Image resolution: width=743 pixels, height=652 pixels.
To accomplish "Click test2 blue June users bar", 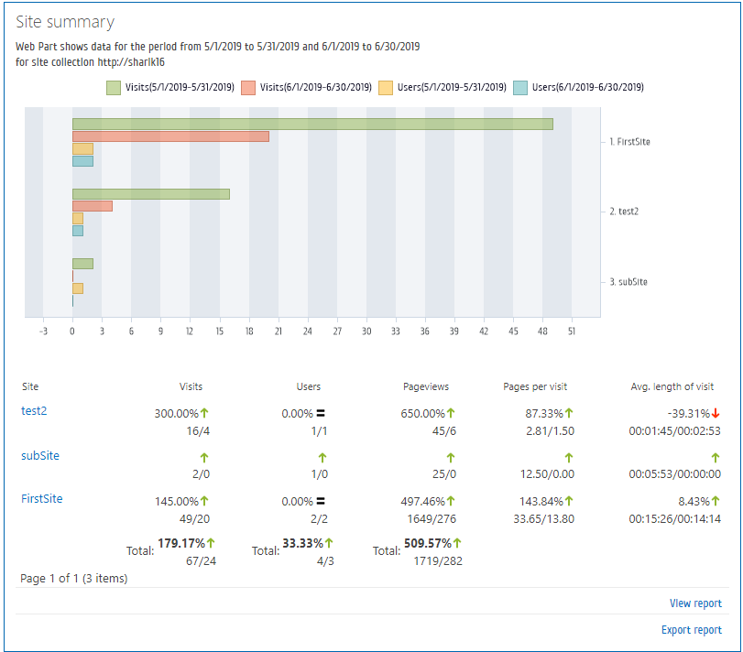I will pyautogui.click(x=78, y=231).
